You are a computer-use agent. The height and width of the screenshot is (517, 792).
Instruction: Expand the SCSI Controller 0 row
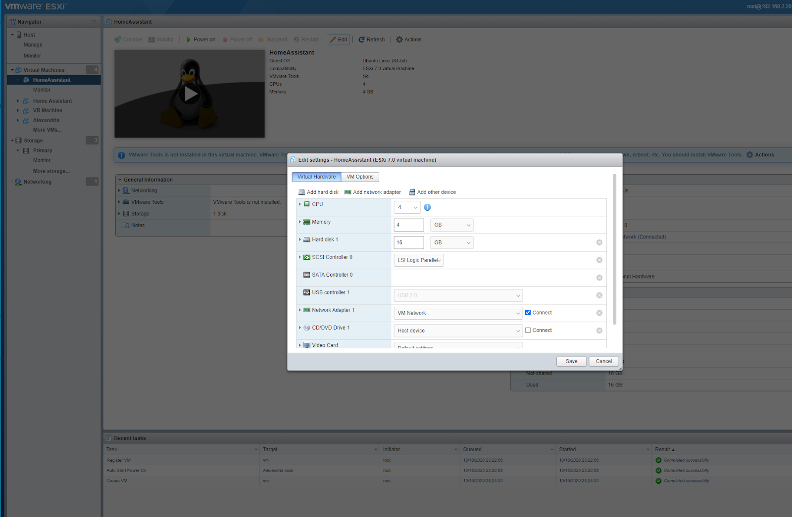pyautogui.click(x=300, y=257)
